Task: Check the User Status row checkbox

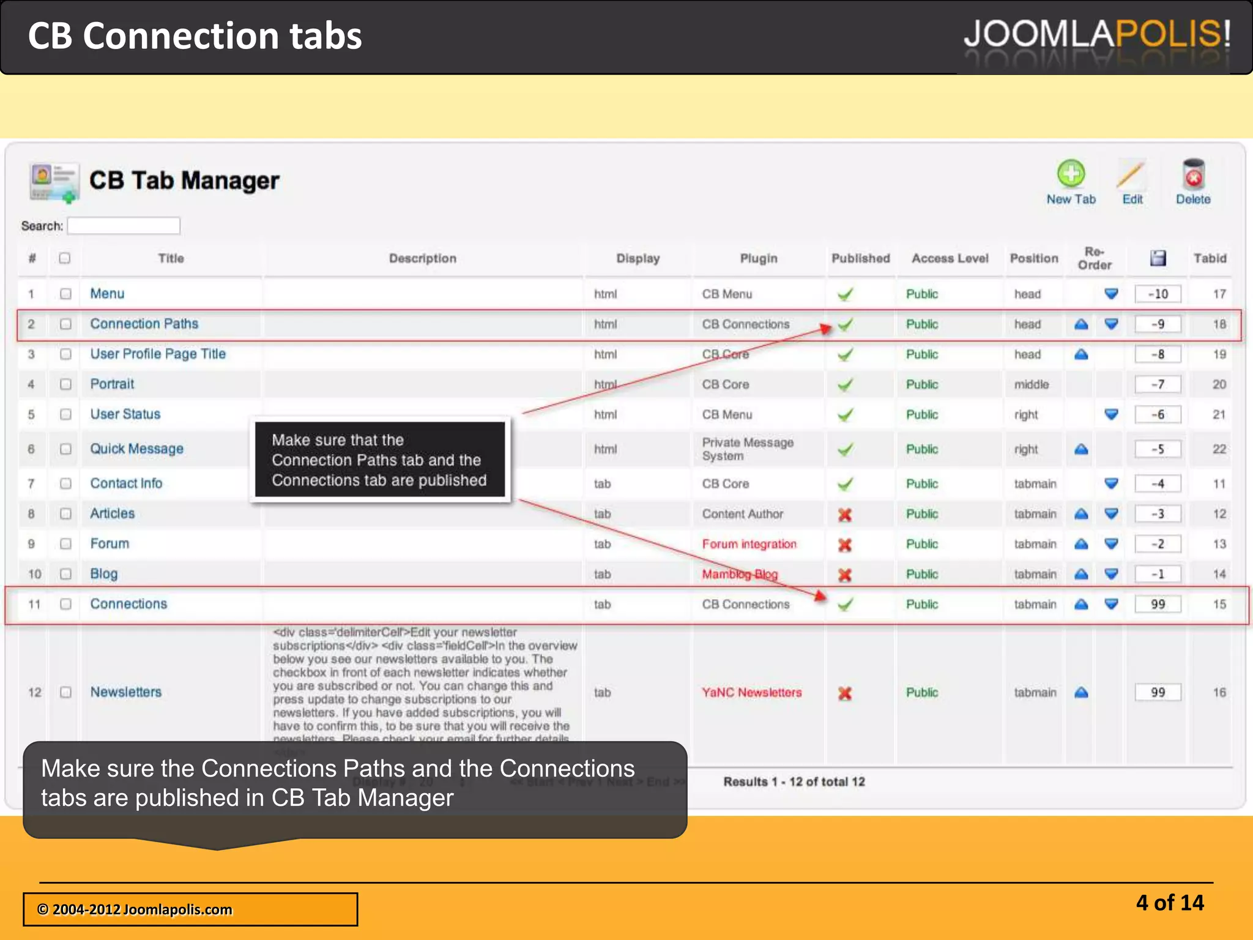Action: 65,414
